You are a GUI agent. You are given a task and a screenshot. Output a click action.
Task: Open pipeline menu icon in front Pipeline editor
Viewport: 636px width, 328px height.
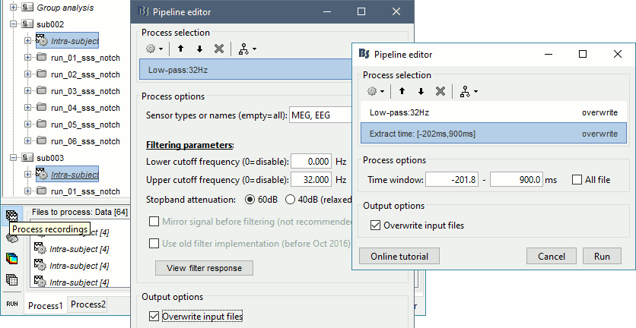click(469, 92)
